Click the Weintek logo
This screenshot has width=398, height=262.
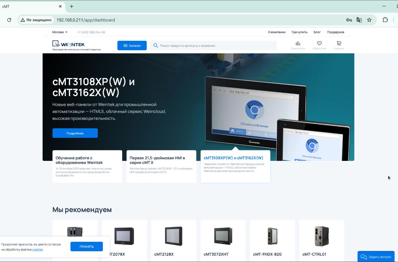click(69, 44)
